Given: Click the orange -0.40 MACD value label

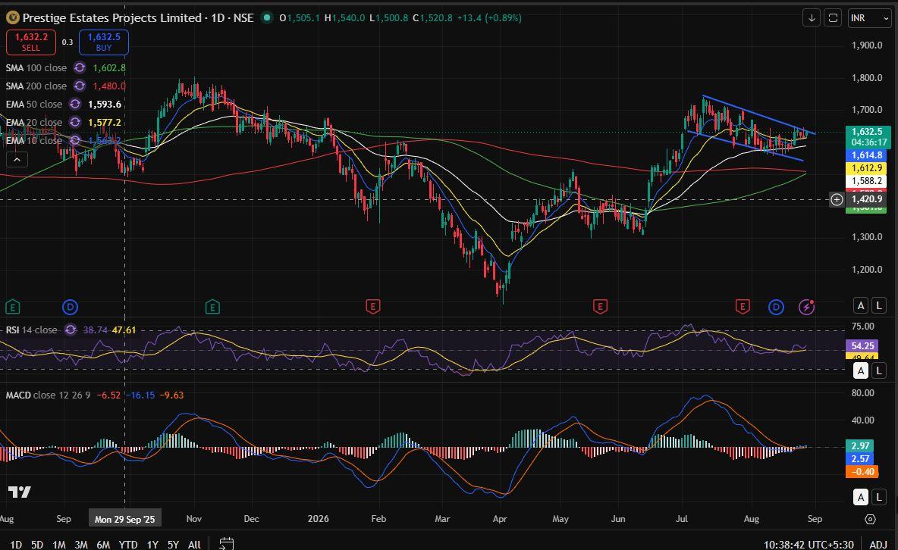Looking at the screenshot, I should point(862,472).
